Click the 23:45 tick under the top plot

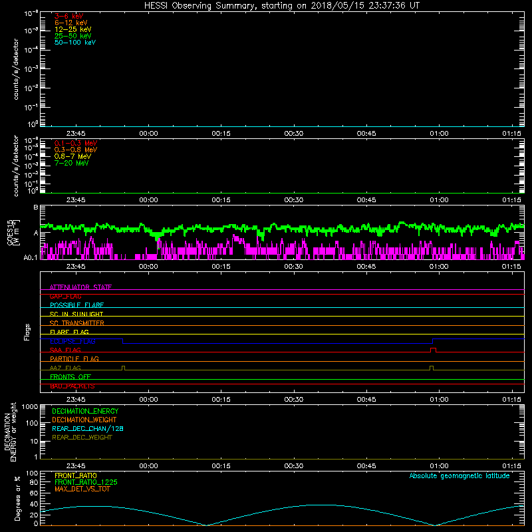coord(76,134)
